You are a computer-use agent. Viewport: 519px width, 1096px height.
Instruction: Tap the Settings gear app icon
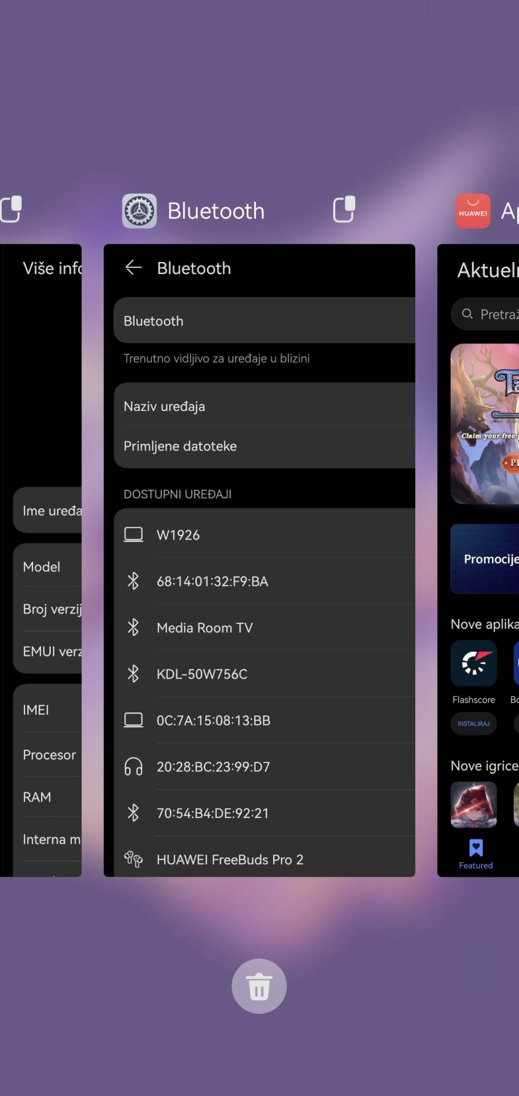pos(139,211)
